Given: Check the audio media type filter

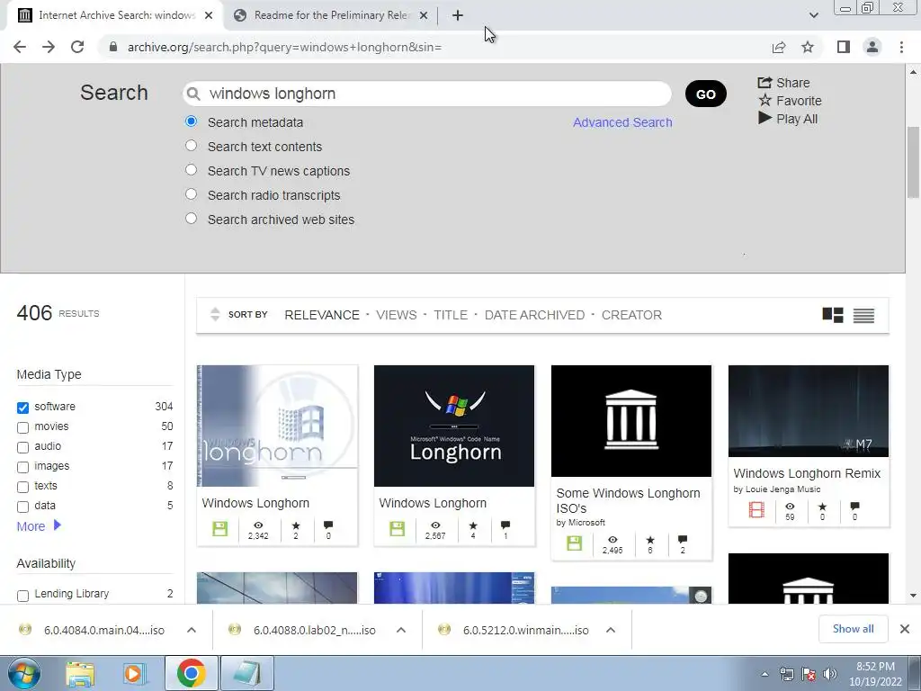Looking at the screenshot, I should [22, 448].
